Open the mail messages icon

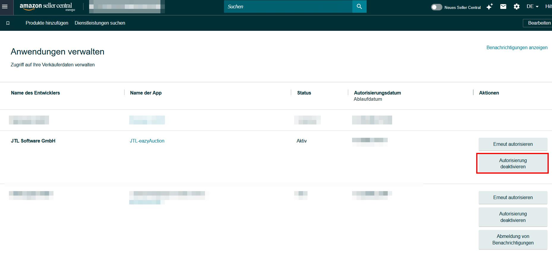(x=503, y=7)
